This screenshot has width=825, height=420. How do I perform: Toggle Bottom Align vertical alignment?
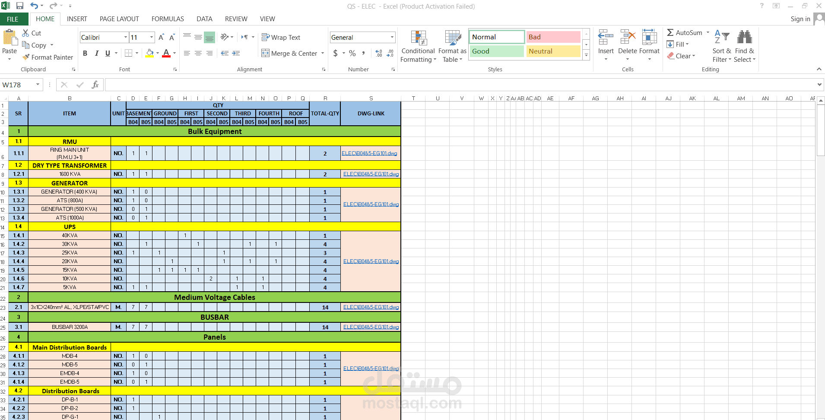[x=209, y=38]
